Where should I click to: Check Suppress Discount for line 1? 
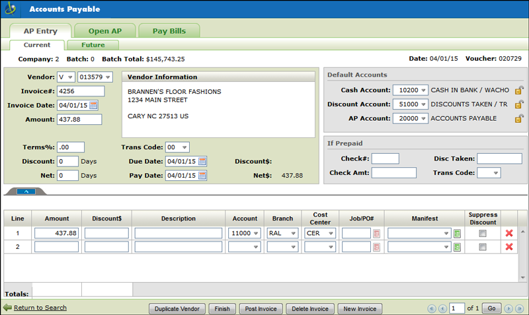(x=483, y=233)
